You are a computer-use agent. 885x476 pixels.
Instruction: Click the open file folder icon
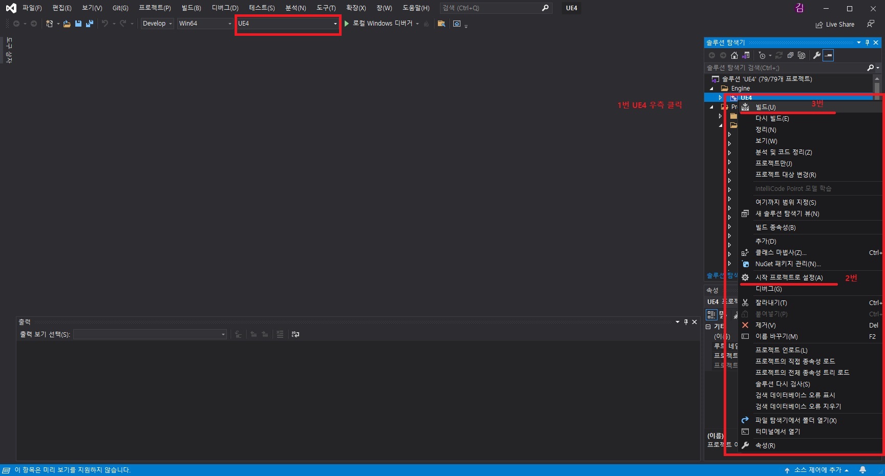click(x=67, y=24)
